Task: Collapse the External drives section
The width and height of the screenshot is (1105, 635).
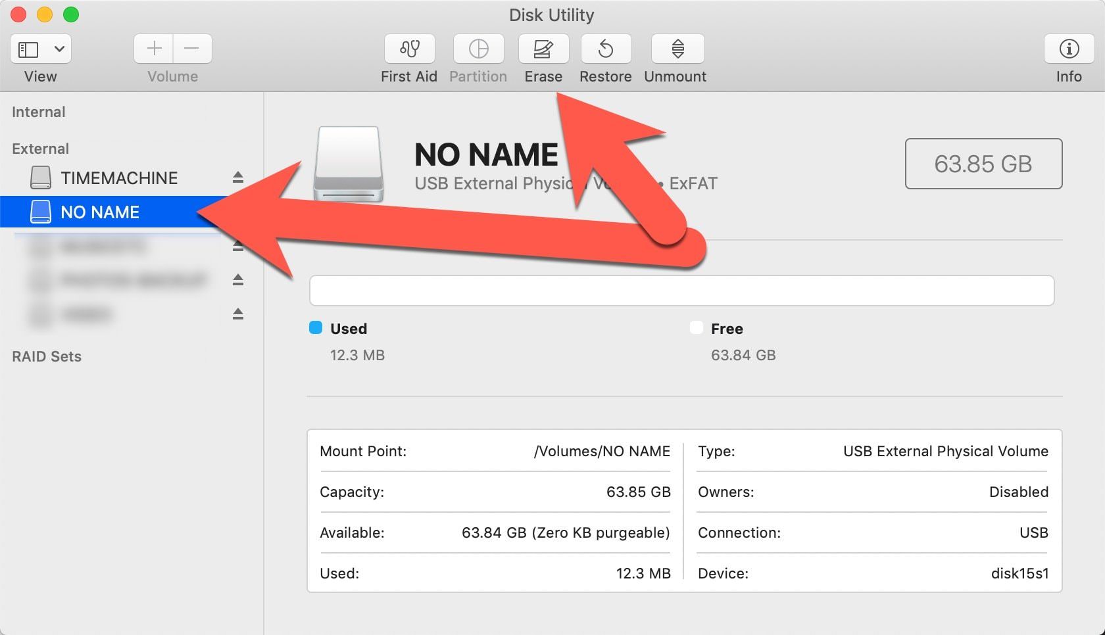Action: [x=40, y=149]
